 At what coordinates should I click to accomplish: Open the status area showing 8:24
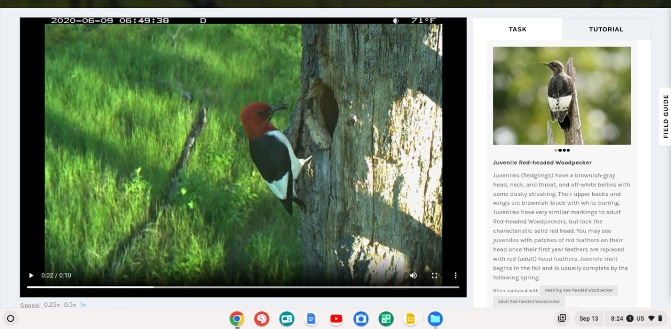click(x=636, y=319)
